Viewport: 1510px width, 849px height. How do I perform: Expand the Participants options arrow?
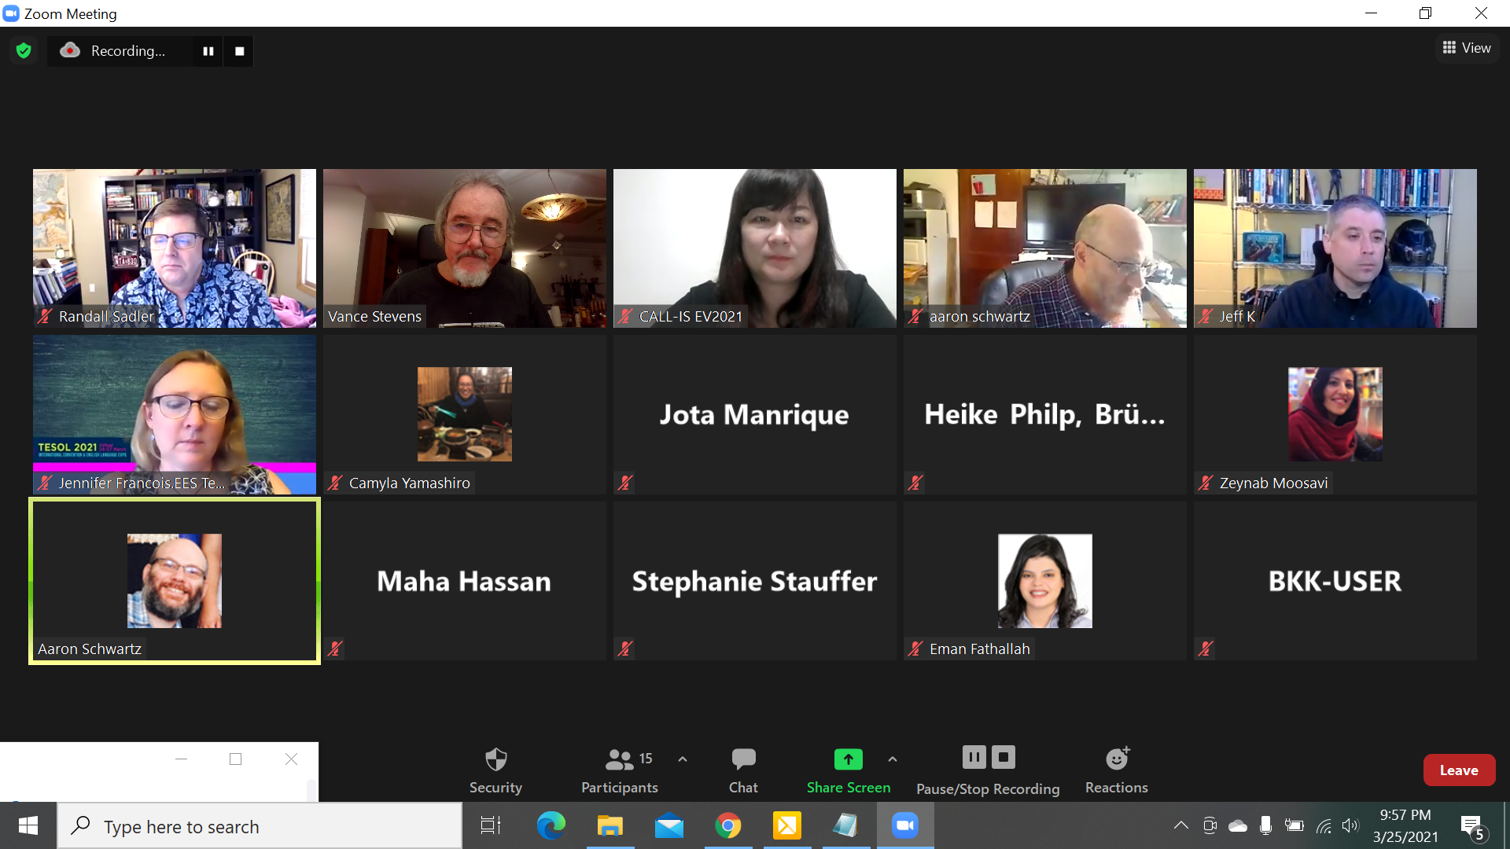point(683,759)
